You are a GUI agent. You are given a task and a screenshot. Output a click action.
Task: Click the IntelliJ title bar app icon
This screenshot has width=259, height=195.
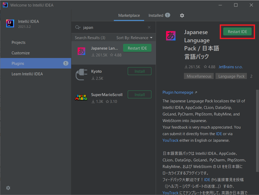coord(5,5)
